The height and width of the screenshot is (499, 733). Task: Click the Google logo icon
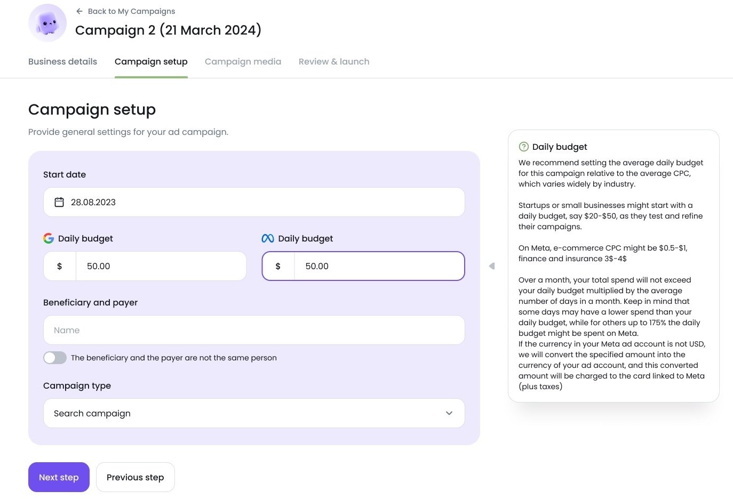coord(49,238)
